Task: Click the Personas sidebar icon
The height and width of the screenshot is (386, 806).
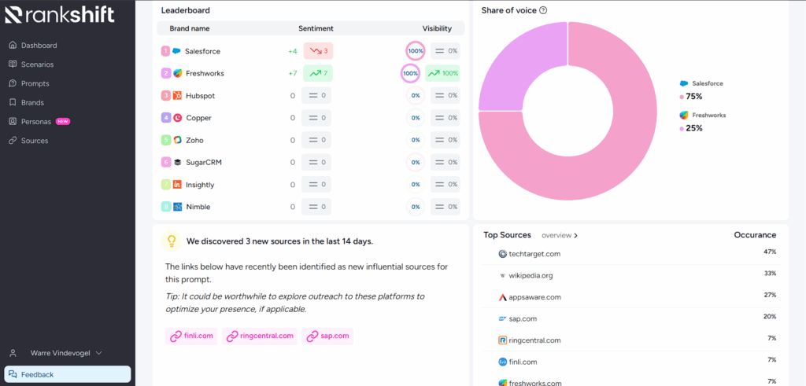Action: (x=13, y=122)
